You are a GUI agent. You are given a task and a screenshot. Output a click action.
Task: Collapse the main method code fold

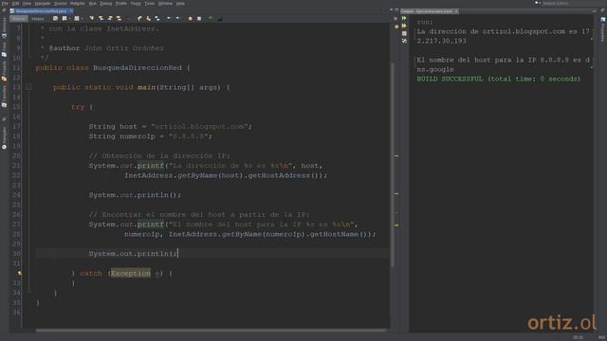click(x=28, y=87)
